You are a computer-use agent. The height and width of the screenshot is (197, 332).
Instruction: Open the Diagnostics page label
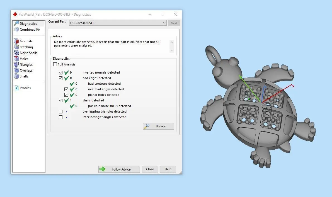click(x=28, y=24)
